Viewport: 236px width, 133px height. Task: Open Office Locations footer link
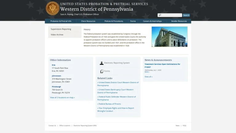click(x=65, y=126)
